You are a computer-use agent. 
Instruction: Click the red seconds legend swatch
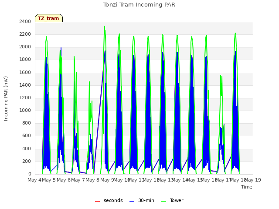(97, 201)
